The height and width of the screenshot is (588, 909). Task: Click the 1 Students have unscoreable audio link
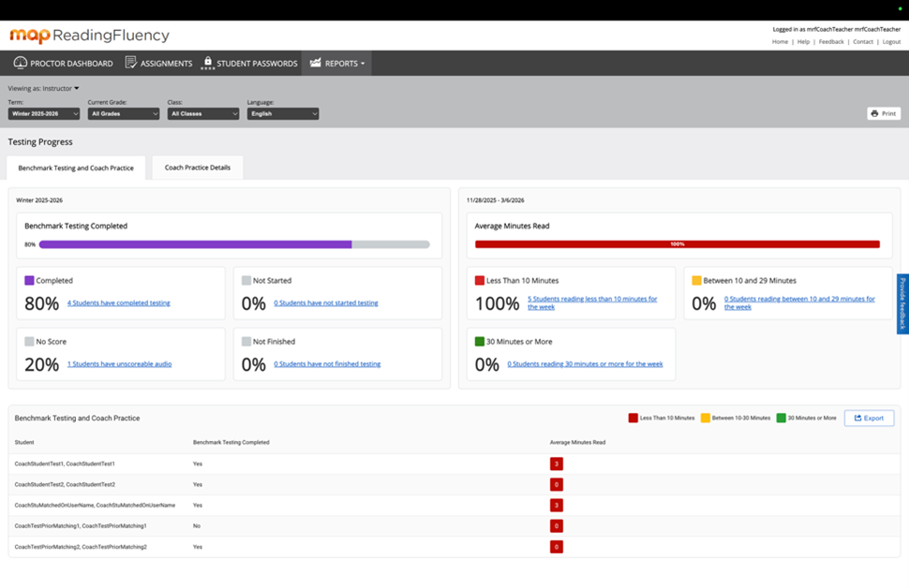(119, 364)
